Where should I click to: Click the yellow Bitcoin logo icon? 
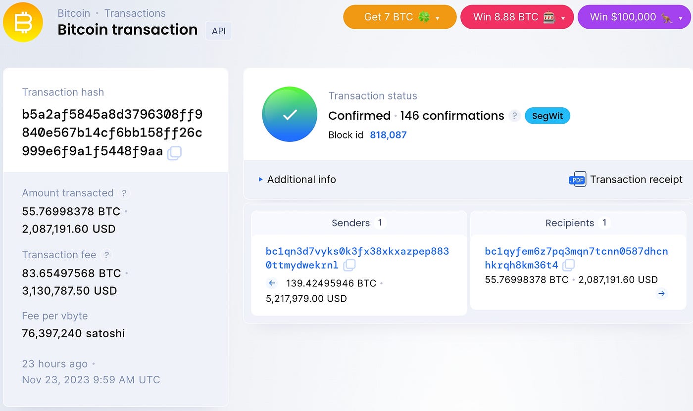click(x=23, y=22)
